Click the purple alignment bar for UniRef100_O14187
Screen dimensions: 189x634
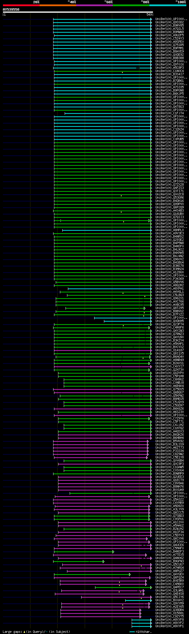[x=103, y=350]
